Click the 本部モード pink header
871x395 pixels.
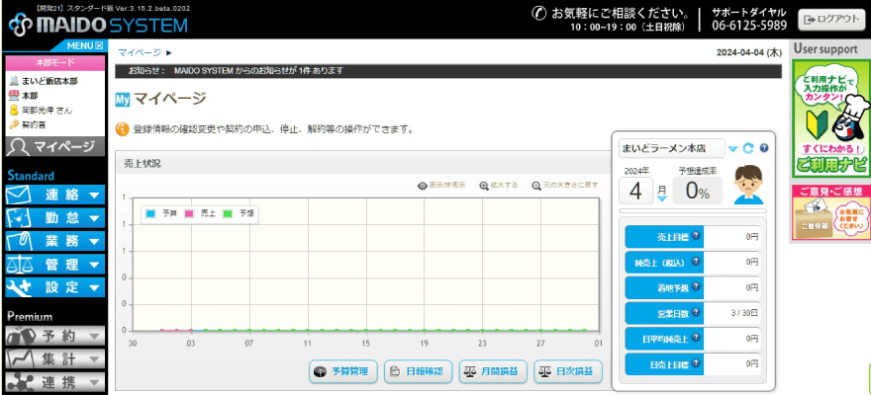point(55,62)
